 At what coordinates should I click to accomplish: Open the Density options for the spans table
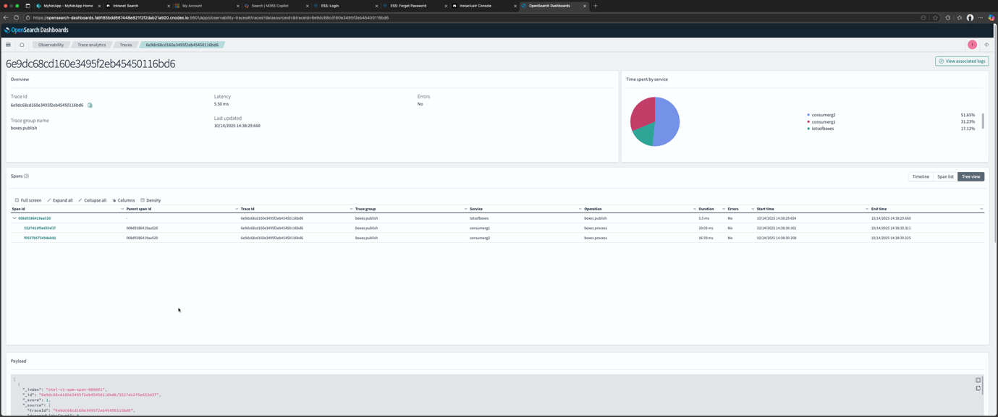[x=151, y=200]
